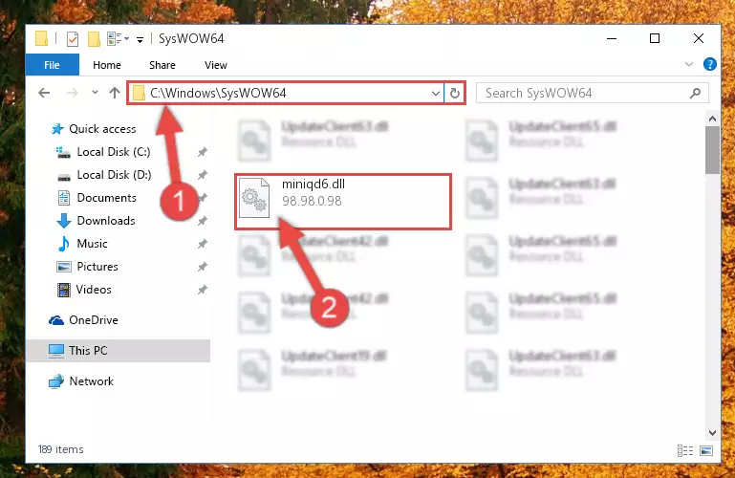Click the 98.98.0.98 version text
This screenshot has width=735, height=478.
(x=312, y=201)
